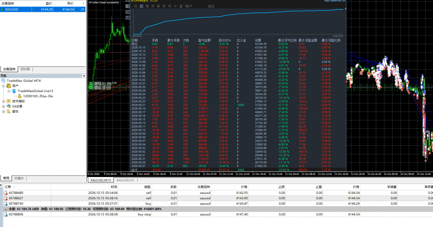Click the EA交易 expert advisors icon
This screenshot has width=433, height=227.
click(x=9, y=106)
